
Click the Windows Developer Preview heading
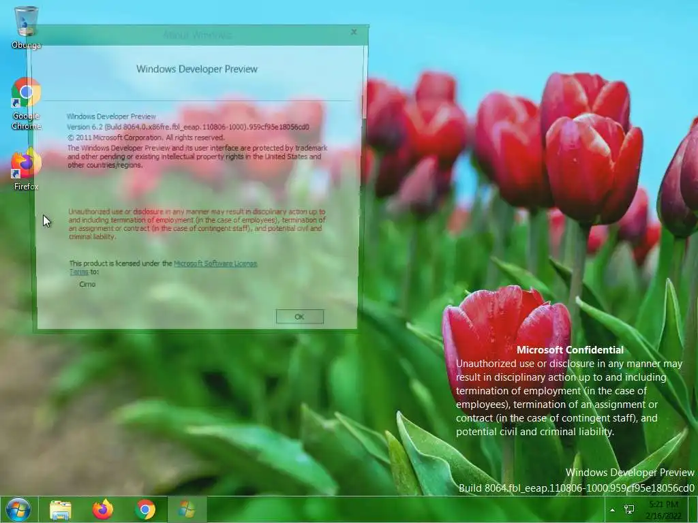[x=197, y=69]
